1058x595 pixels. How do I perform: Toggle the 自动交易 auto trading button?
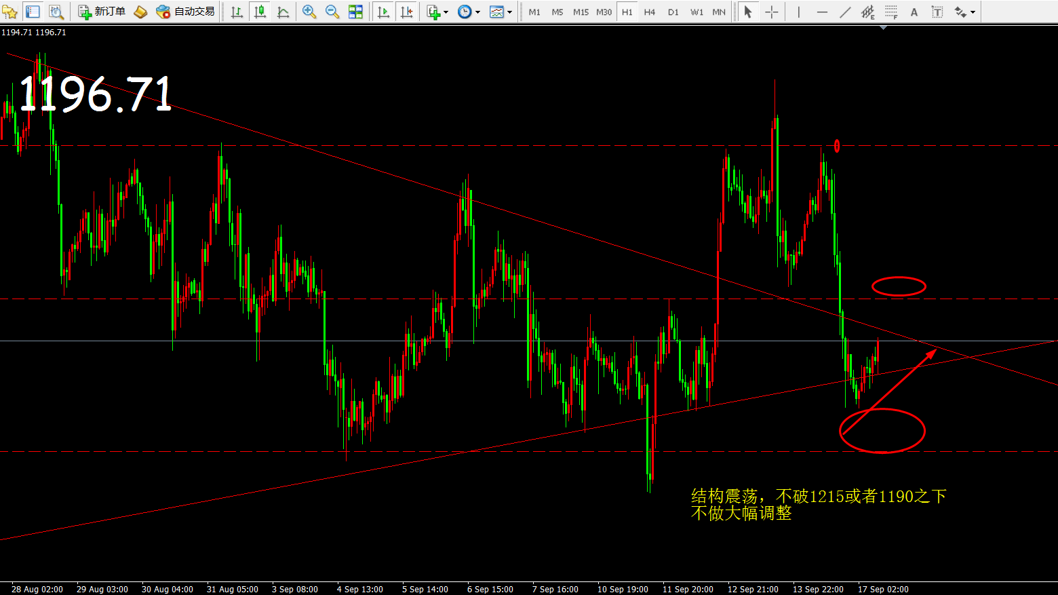(x=185, y=12)
